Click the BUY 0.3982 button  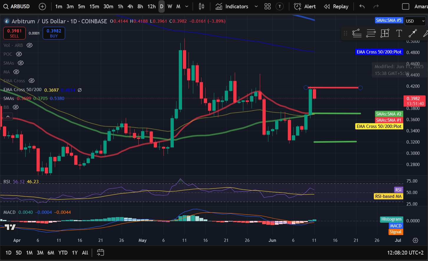54,33
